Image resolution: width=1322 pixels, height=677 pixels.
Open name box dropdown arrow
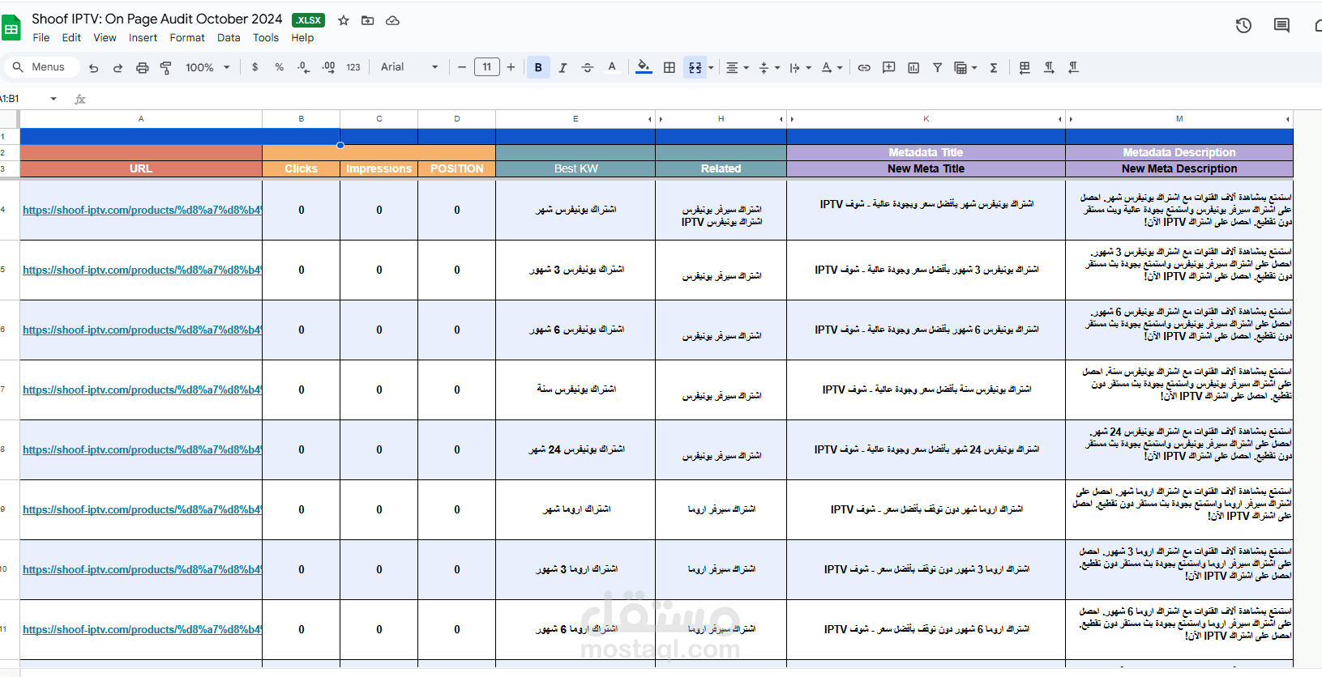[x=53, y=99]
